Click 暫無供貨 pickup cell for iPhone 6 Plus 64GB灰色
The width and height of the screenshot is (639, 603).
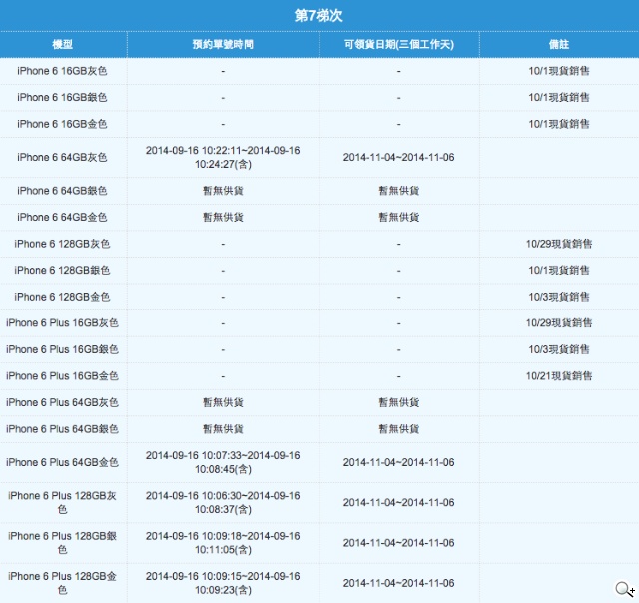coord(399,402)
